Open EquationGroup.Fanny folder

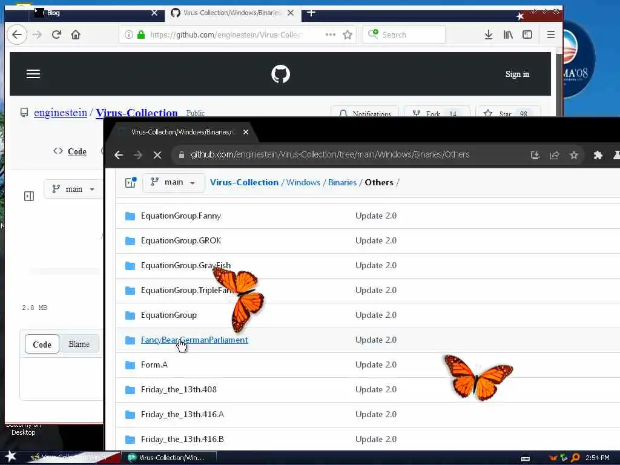[180, 216]
